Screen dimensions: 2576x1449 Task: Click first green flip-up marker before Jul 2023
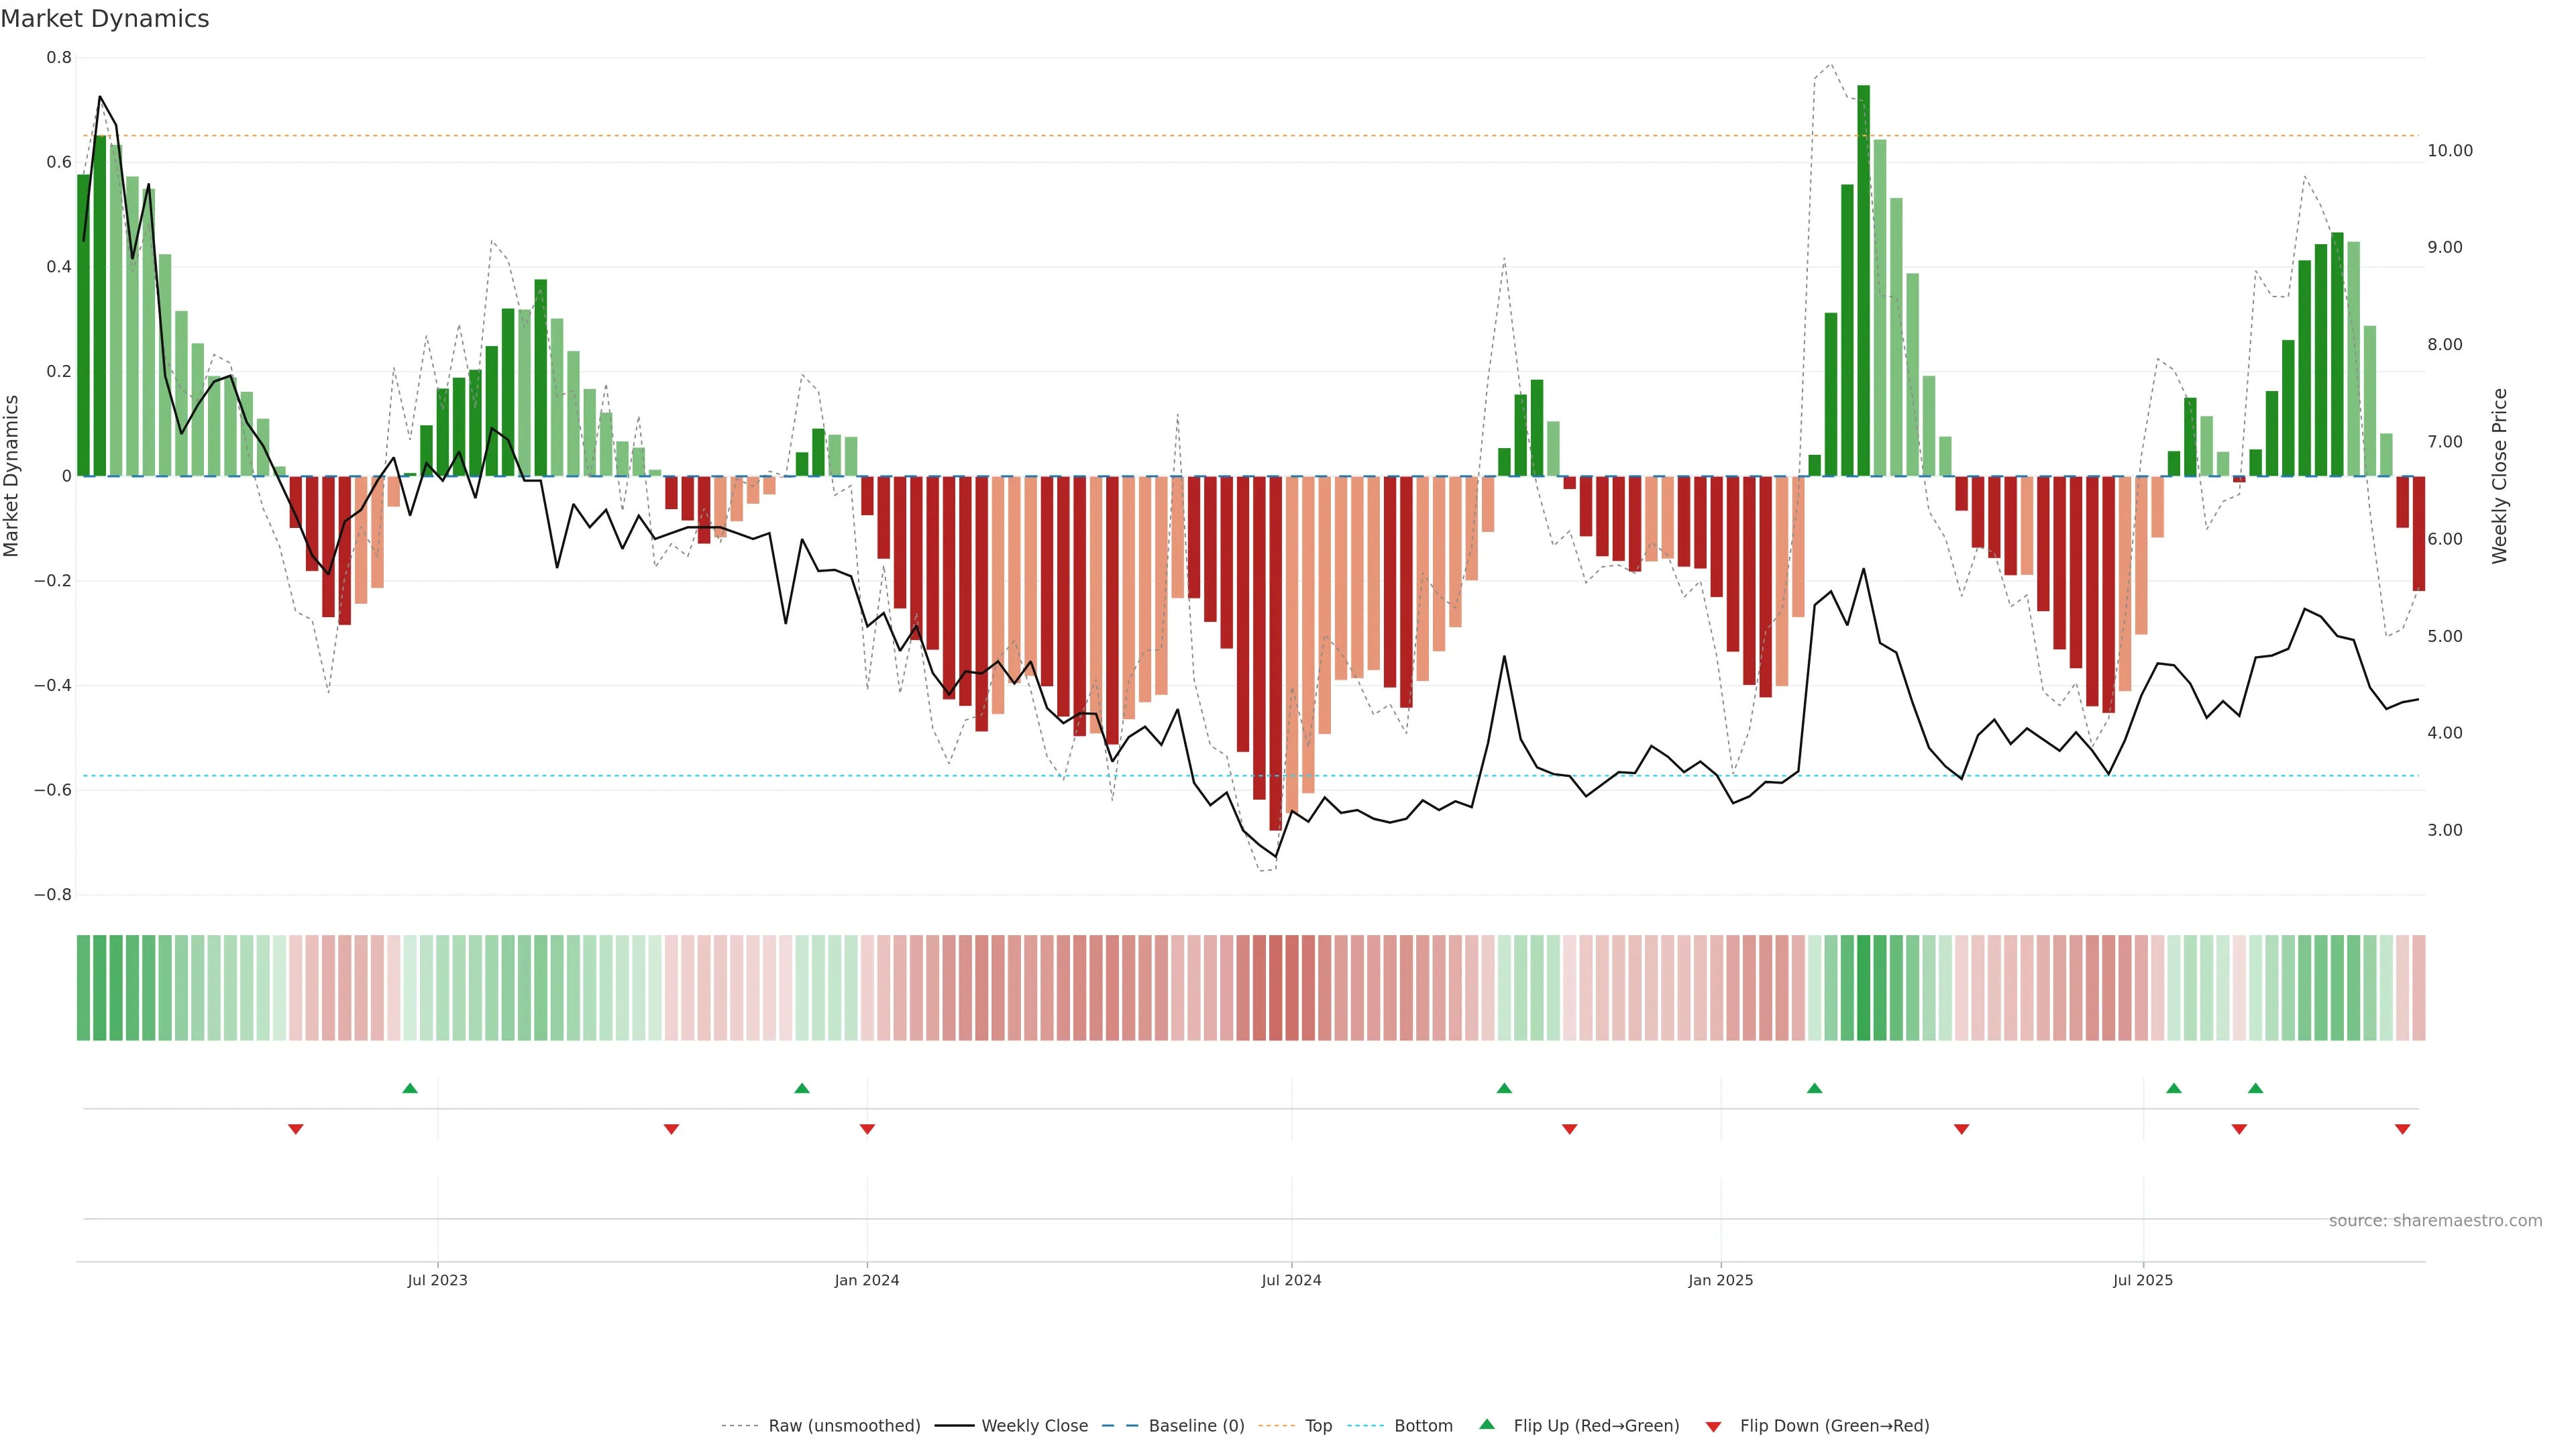409,1088
